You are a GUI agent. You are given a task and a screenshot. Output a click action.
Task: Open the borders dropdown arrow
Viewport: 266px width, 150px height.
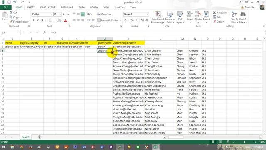pos(54,20)
